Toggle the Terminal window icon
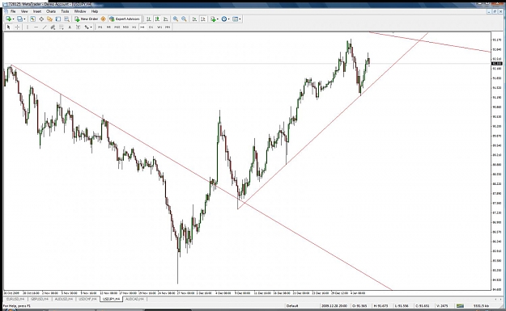Screen dimensions: 506x311 click(58, 19)
